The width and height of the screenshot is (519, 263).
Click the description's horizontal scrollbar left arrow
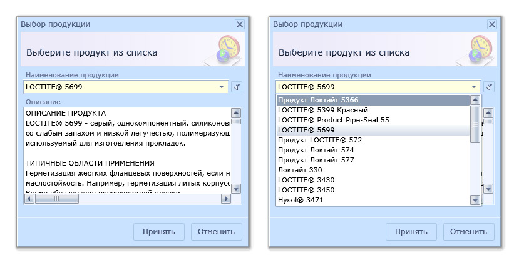tap(29, 199)
